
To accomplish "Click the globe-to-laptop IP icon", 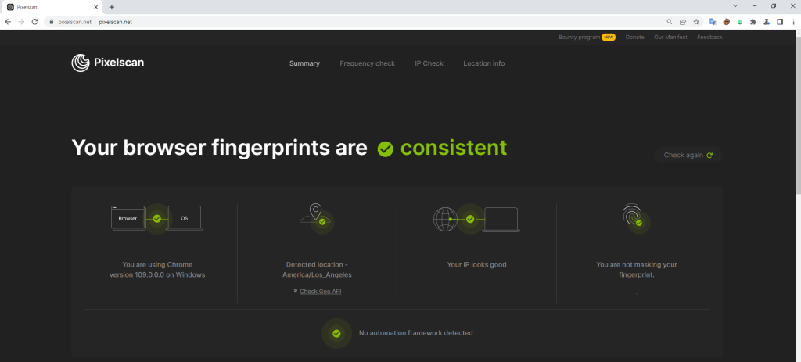I will 476,218.
